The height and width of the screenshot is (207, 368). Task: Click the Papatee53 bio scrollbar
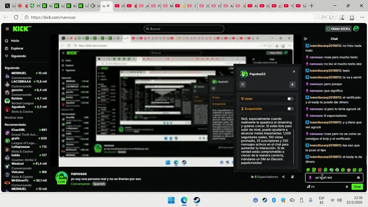294,147
